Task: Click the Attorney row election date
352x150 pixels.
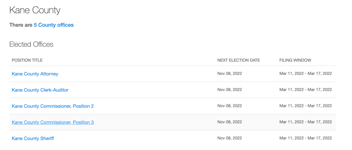Action: pos(230,73)
